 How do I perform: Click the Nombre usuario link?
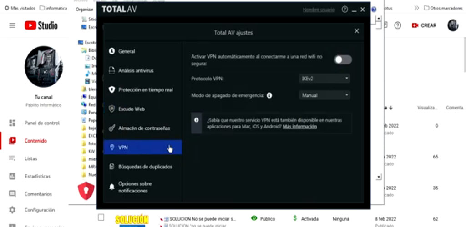tap(319, 10)
